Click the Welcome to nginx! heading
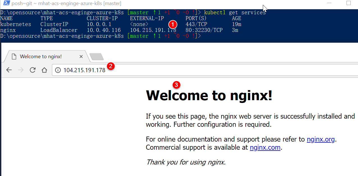 [209, 96]
